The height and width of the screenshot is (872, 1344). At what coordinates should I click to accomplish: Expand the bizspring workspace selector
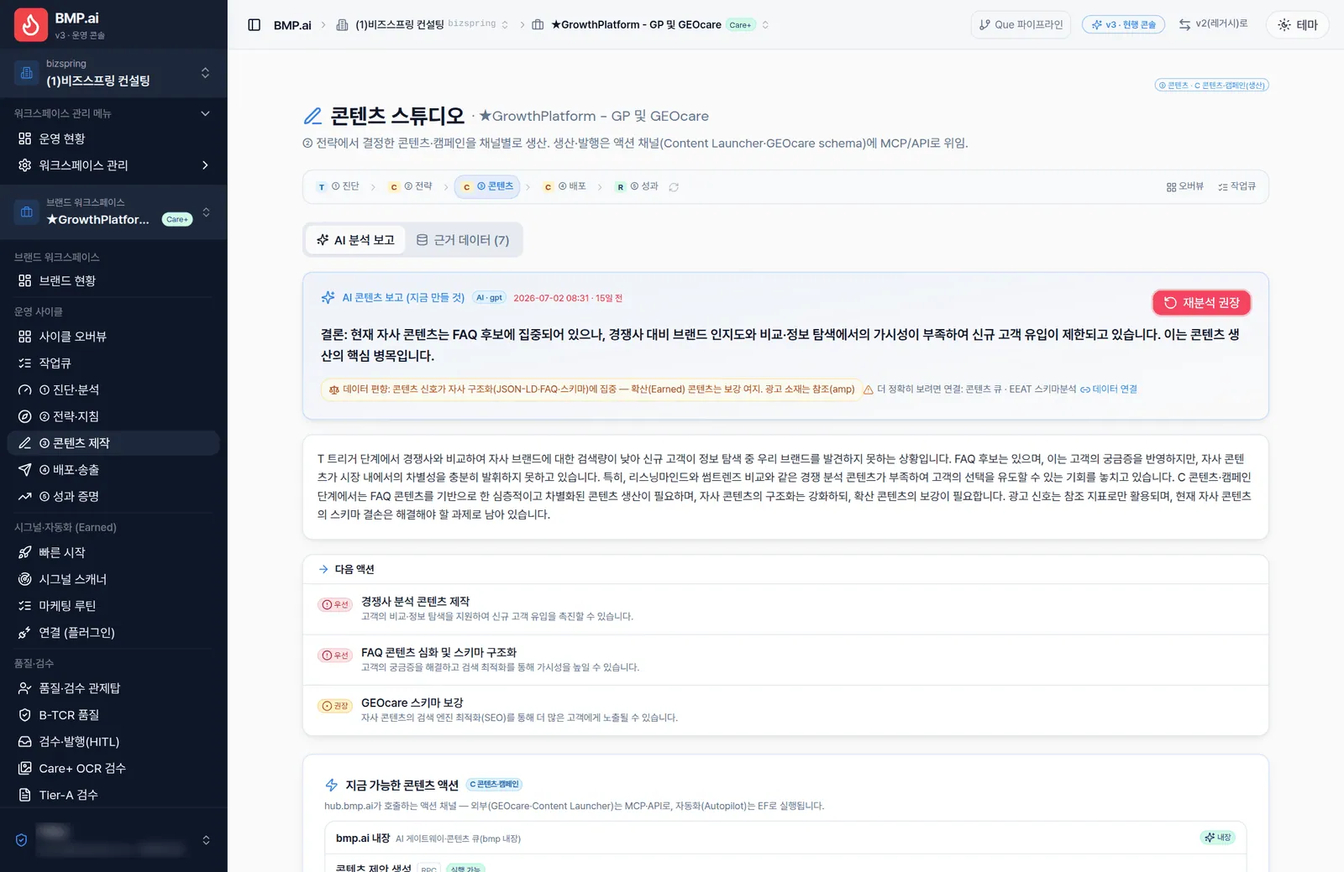[x=113, y=73]
